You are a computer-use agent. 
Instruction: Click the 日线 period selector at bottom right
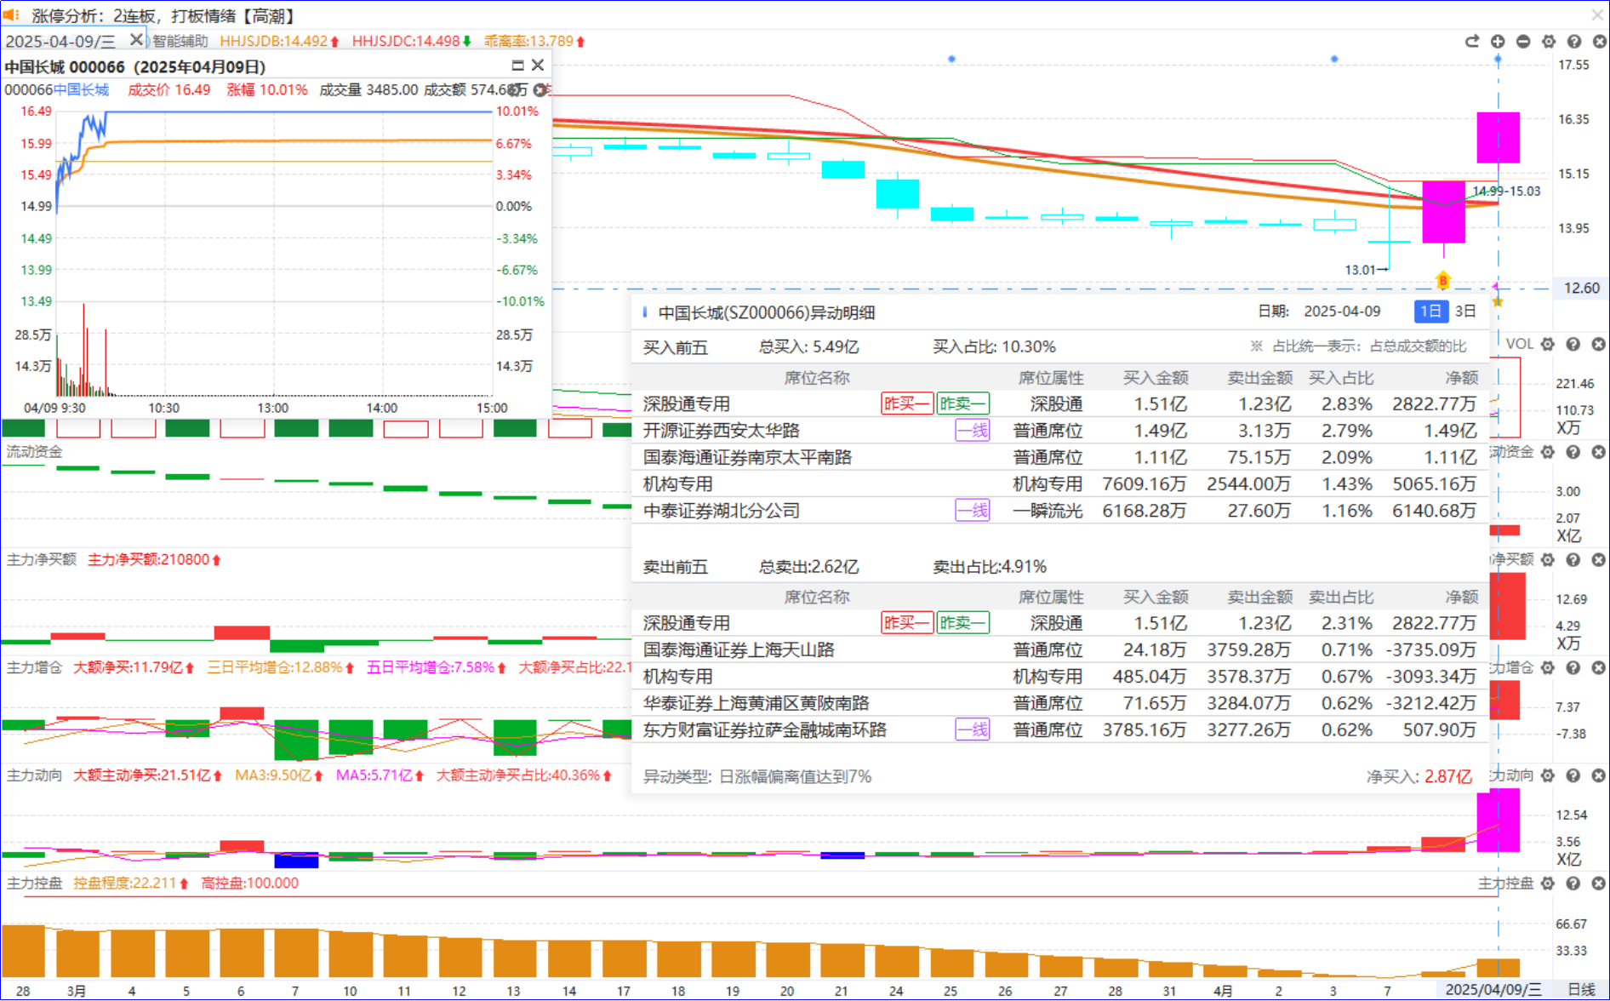1581,989
